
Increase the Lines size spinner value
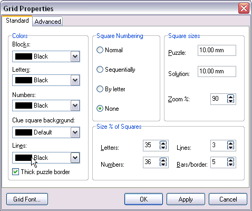pos(230,143)
